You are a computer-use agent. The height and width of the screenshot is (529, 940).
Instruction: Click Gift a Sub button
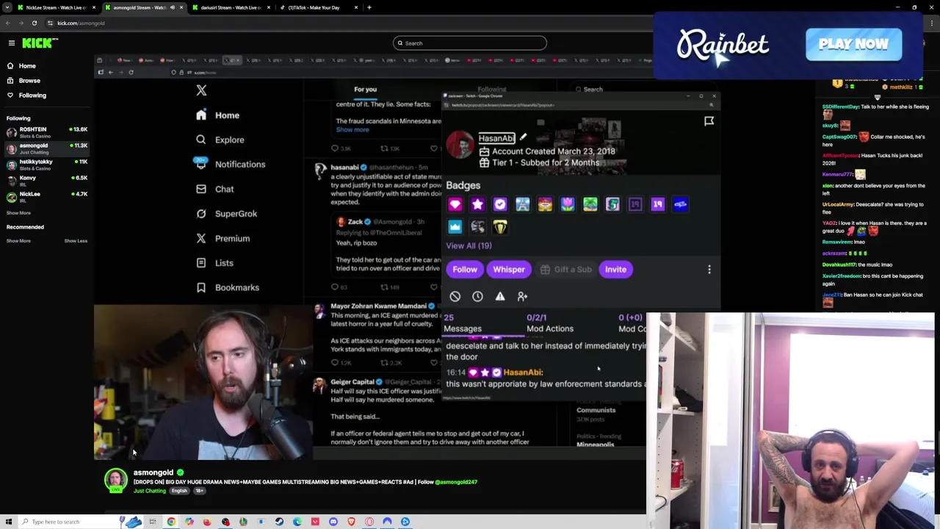pos(565,270)
